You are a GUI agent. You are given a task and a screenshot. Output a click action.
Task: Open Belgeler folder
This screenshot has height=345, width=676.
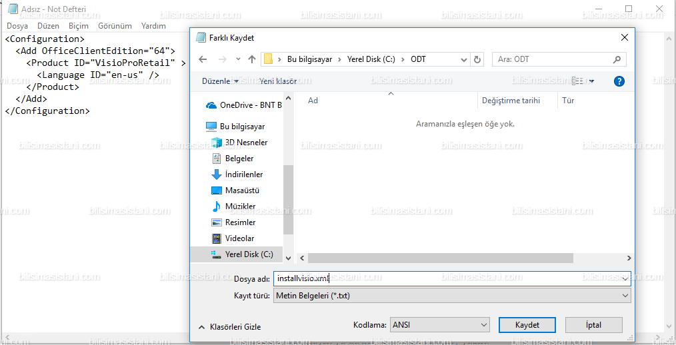(233, 159)
